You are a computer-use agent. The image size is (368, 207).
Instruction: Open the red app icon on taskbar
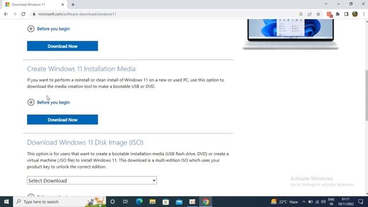[x=192, y=202]
